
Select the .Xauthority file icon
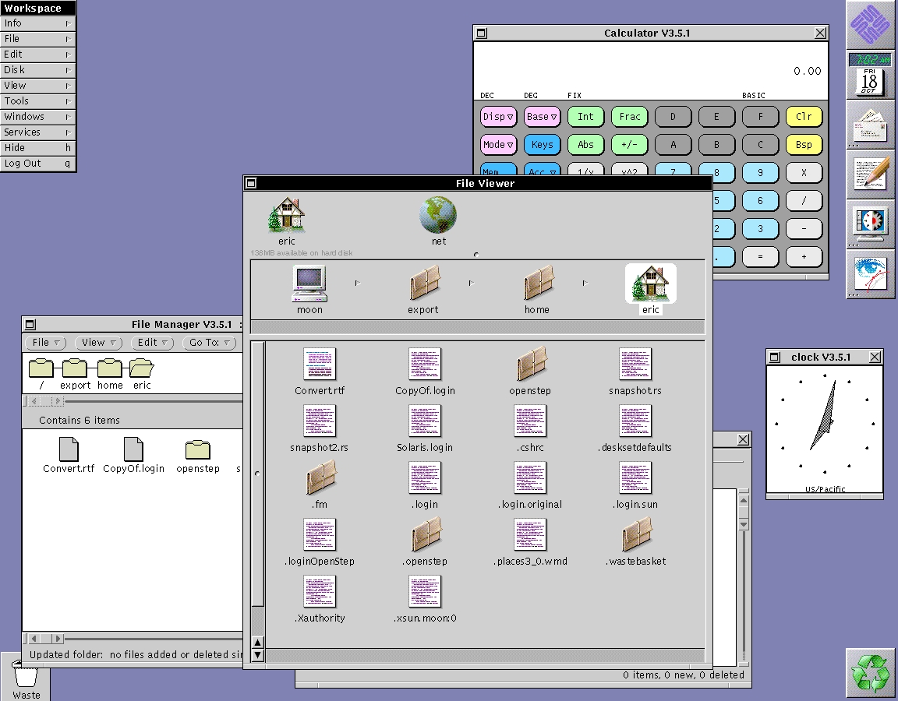click(x=320, y=592)
